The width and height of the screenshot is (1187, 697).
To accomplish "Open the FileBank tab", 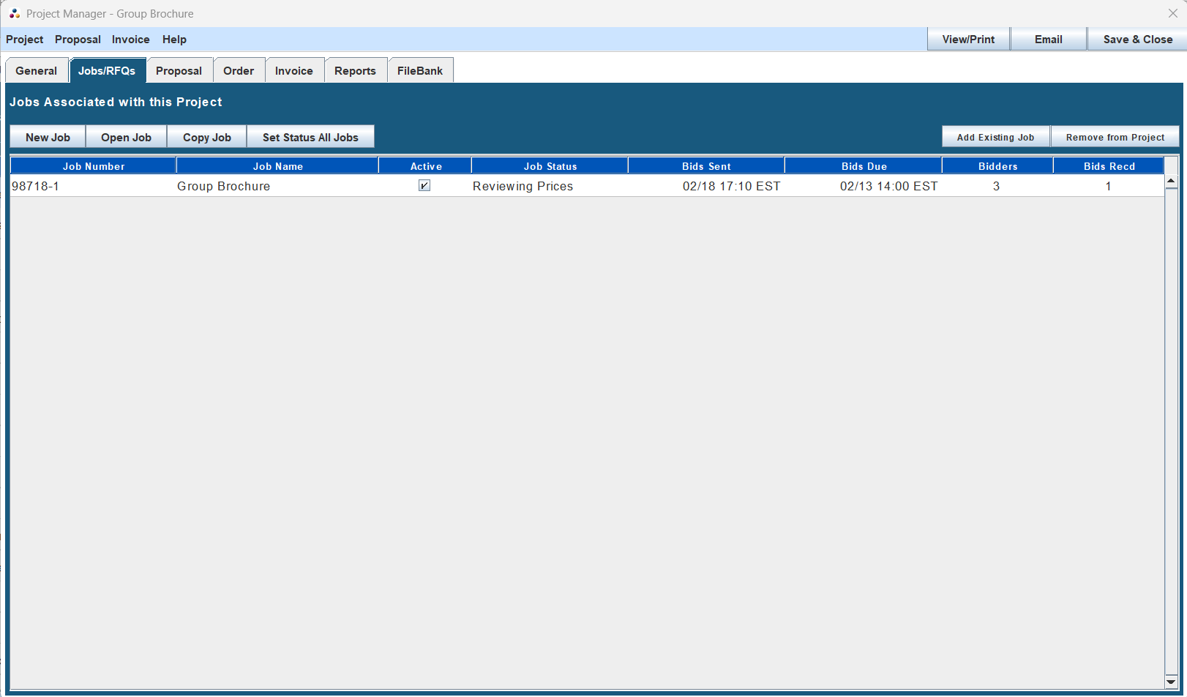I will (420, 70).
